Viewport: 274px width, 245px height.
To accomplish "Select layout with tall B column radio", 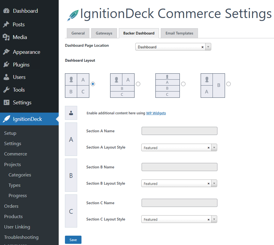I will click(x=228, y=84).
